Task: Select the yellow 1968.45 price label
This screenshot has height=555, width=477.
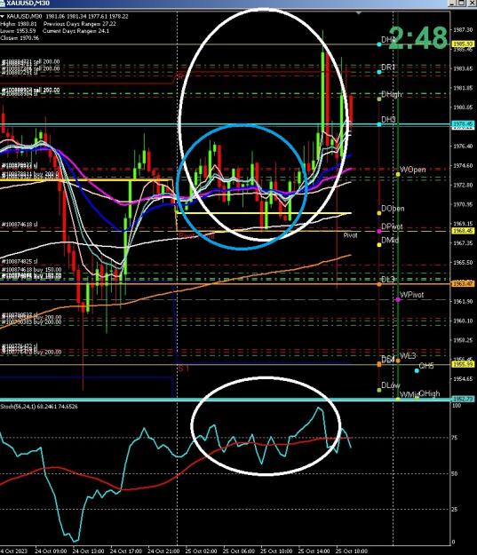Action: pos(463,231)
